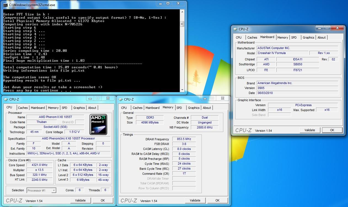Click the HT Link 2240.5 MHz value
This screenshot has width=348, height=207.
pos(40,180)
